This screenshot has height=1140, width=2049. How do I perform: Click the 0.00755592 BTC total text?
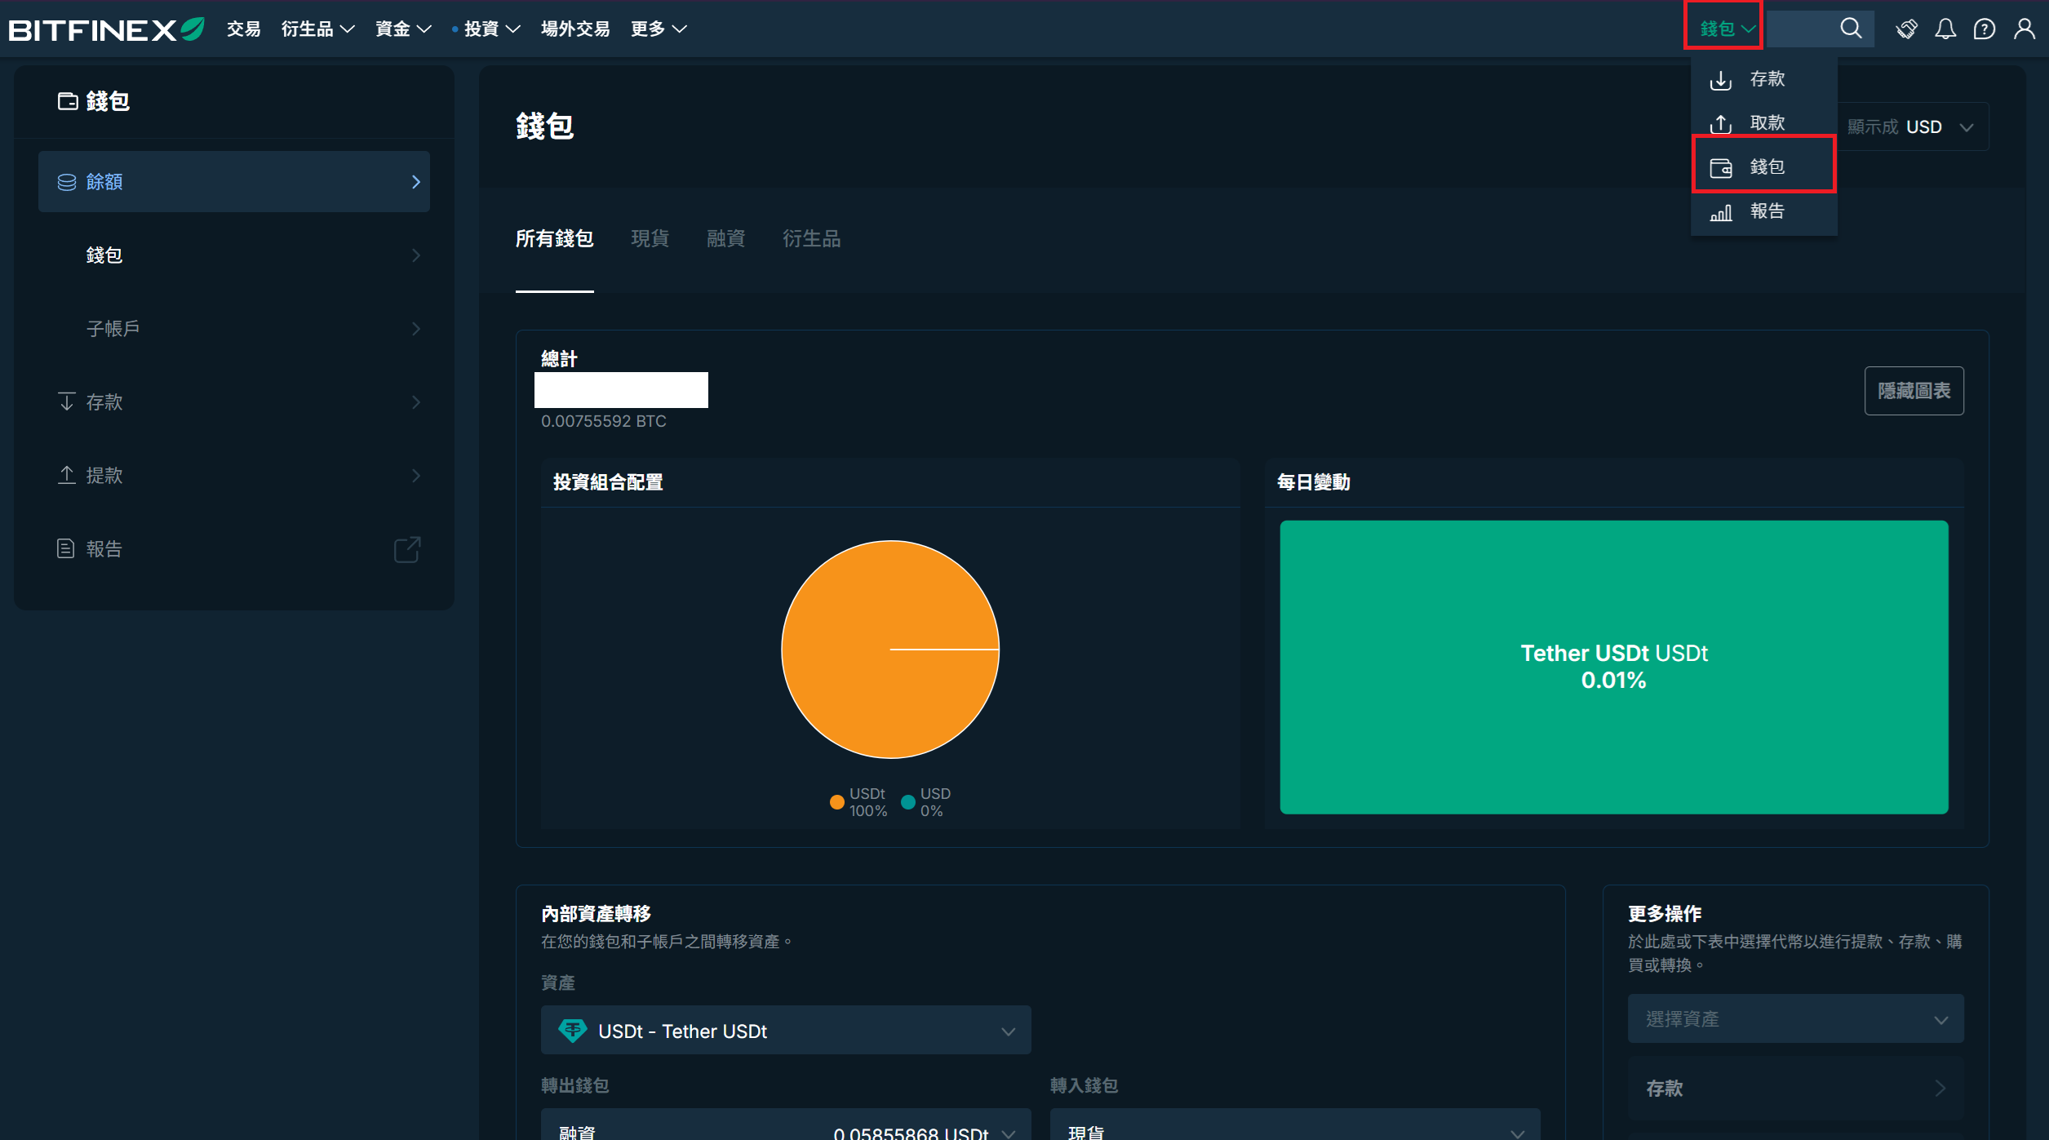coord(604,421)
